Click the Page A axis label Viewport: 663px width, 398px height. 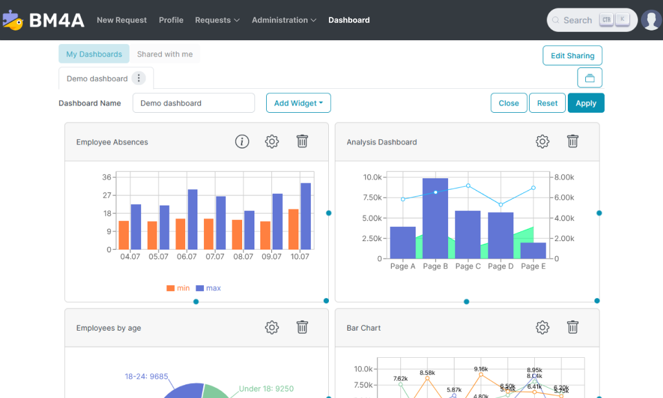[403, 266]
